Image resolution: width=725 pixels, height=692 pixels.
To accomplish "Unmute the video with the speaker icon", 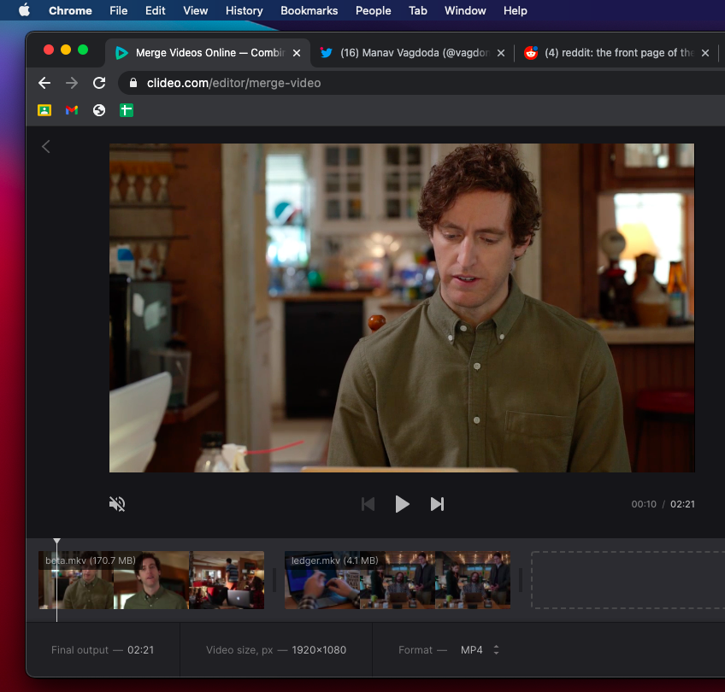I will [x=117, y=503].
